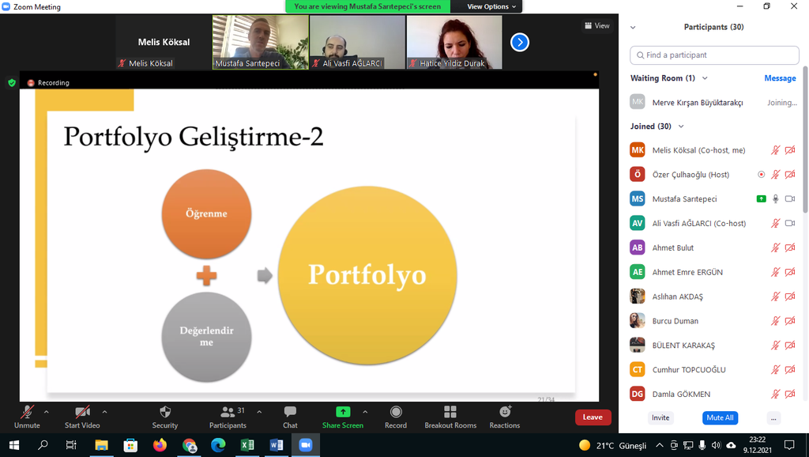Open Excel from the Windows taskbar
The height and width of the screenshot is (457, 809).
tap(247, 445)
